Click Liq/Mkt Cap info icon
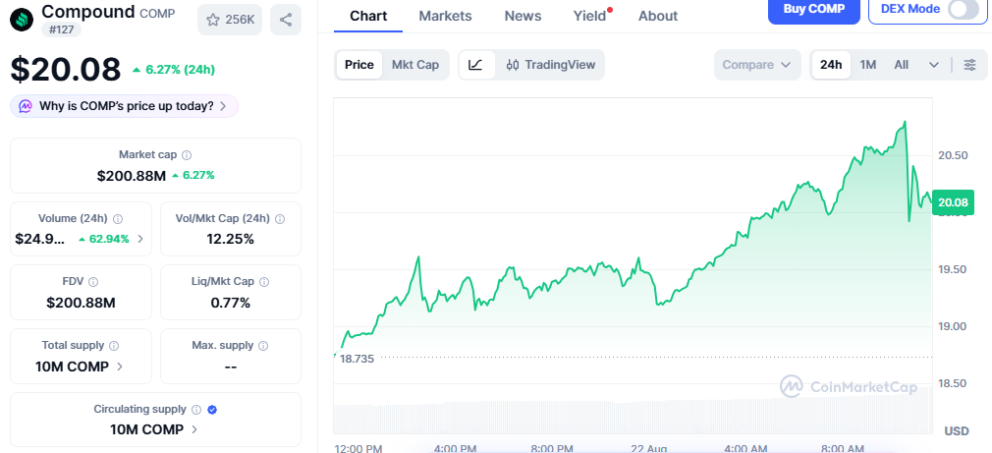The height and width of the screenshot is (453, 992). [264, 282]
